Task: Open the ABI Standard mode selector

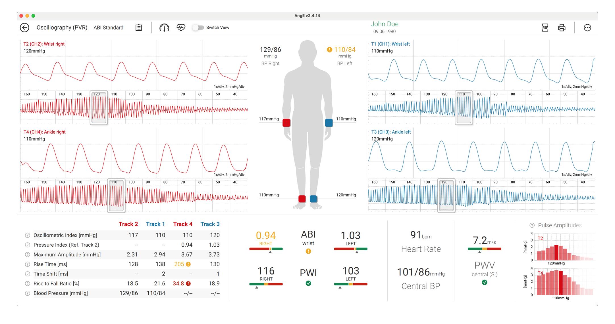Action: [x=108, y=28]
